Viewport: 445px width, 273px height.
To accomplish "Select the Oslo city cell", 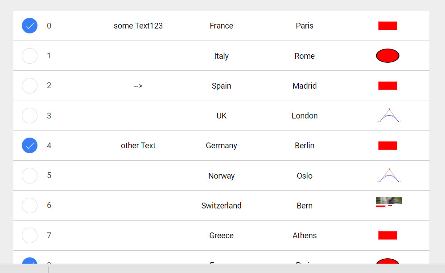I will coord(305,175).
